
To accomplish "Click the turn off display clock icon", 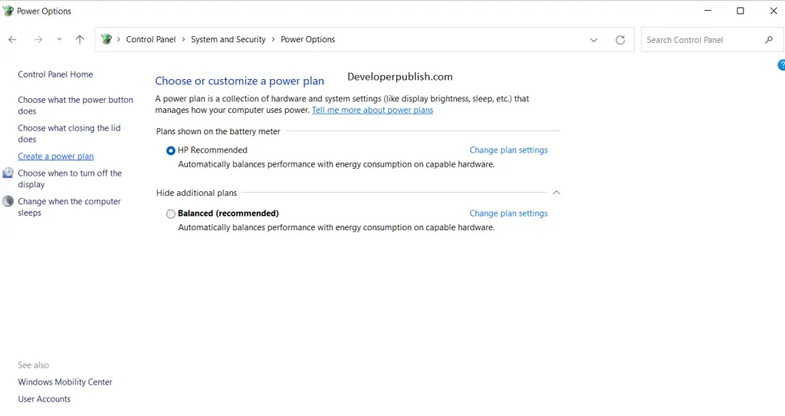I will tap(8, 173).
